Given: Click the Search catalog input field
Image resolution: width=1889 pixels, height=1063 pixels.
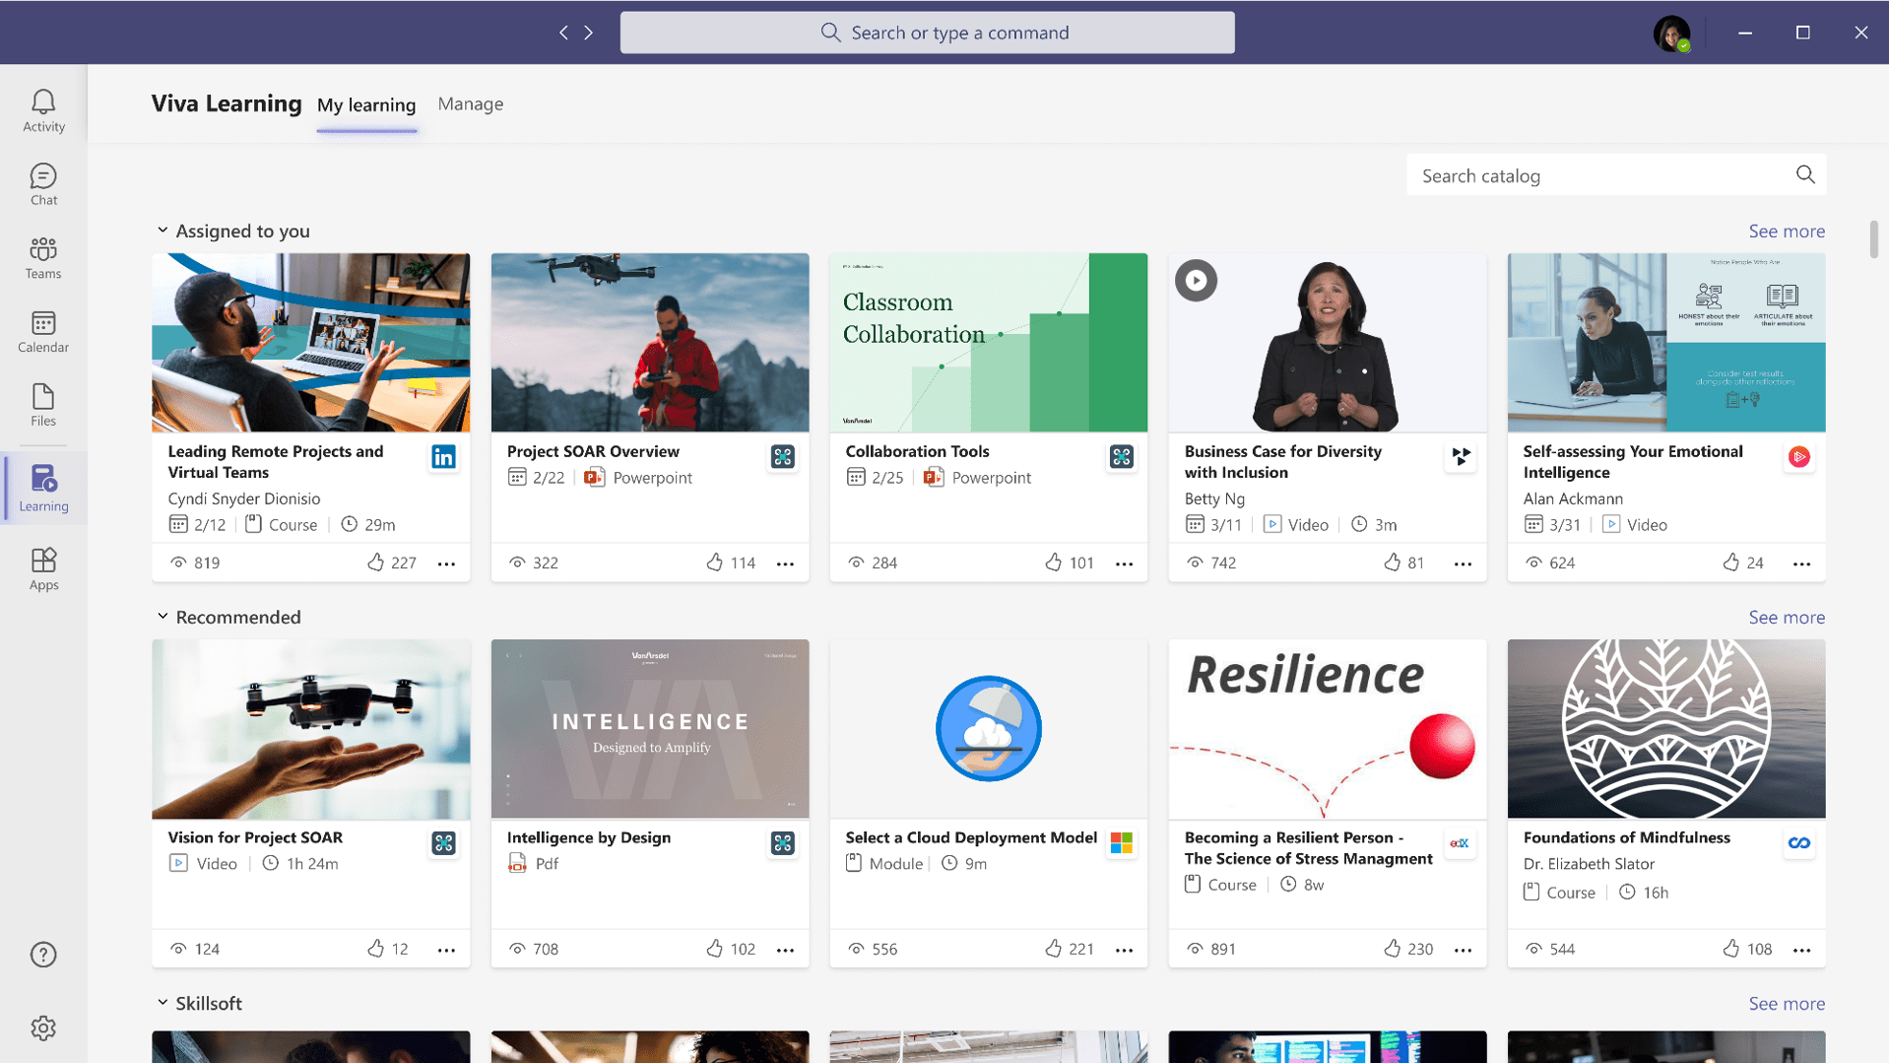Looking at the screenshot, I should tap(1600, 175).
